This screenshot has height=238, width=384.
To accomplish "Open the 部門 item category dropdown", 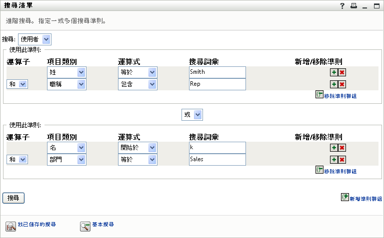I will [67, 160].
